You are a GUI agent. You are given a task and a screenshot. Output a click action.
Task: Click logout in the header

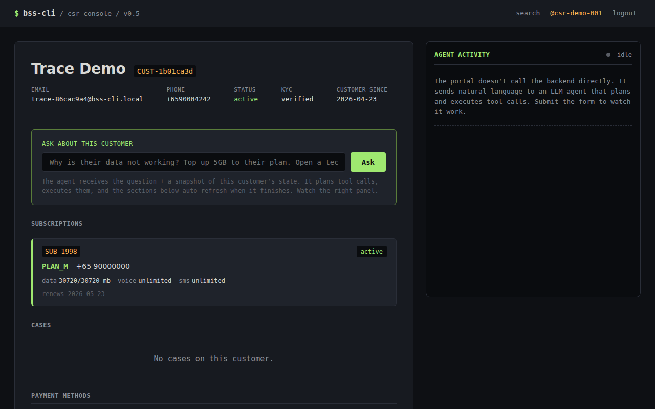(x=624, y=13)
